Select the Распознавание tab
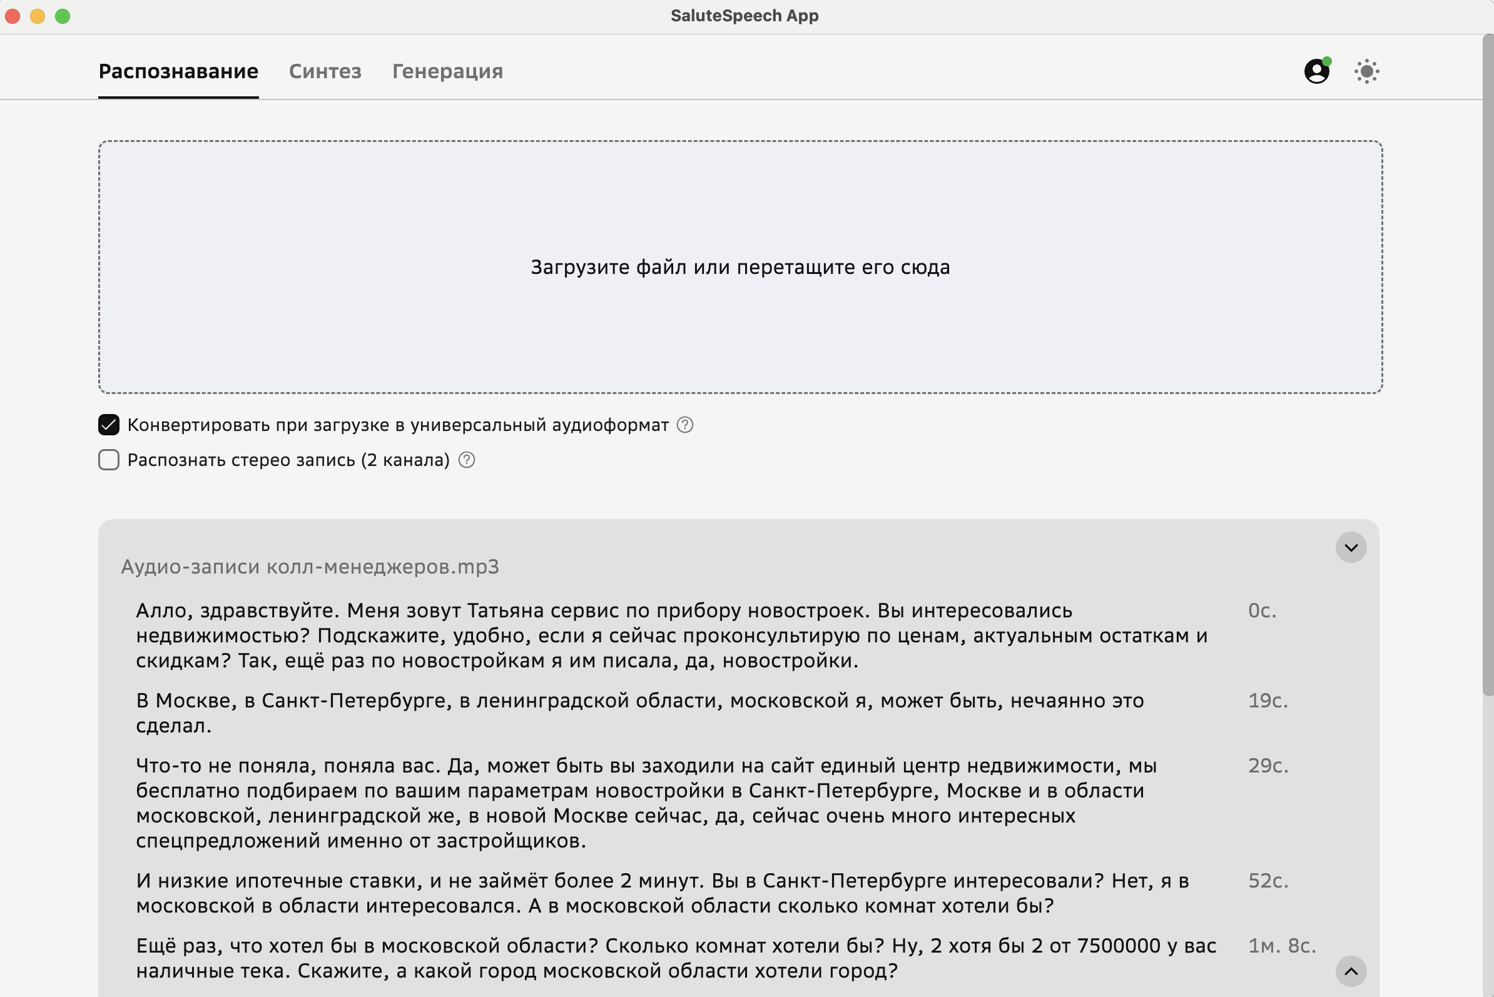 [178, 71]
